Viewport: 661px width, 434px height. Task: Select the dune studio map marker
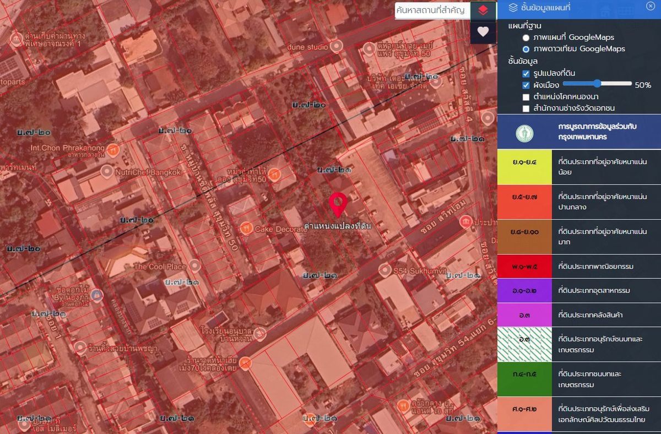336,46
